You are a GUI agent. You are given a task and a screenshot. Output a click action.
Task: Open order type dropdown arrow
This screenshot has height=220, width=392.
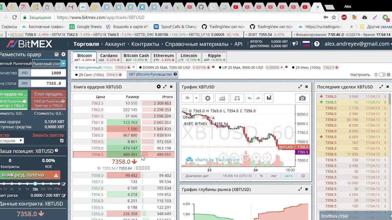(63, 63)
